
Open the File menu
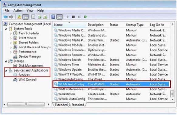(7, 11)
